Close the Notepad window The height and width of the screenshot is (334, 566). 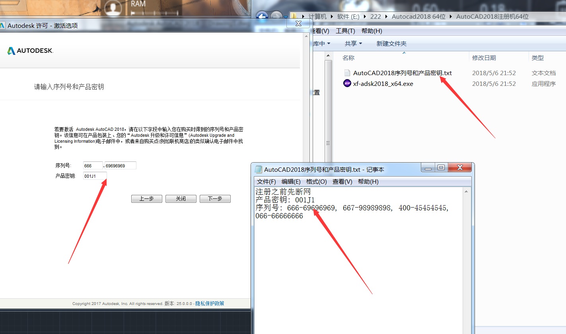point(460,167)
